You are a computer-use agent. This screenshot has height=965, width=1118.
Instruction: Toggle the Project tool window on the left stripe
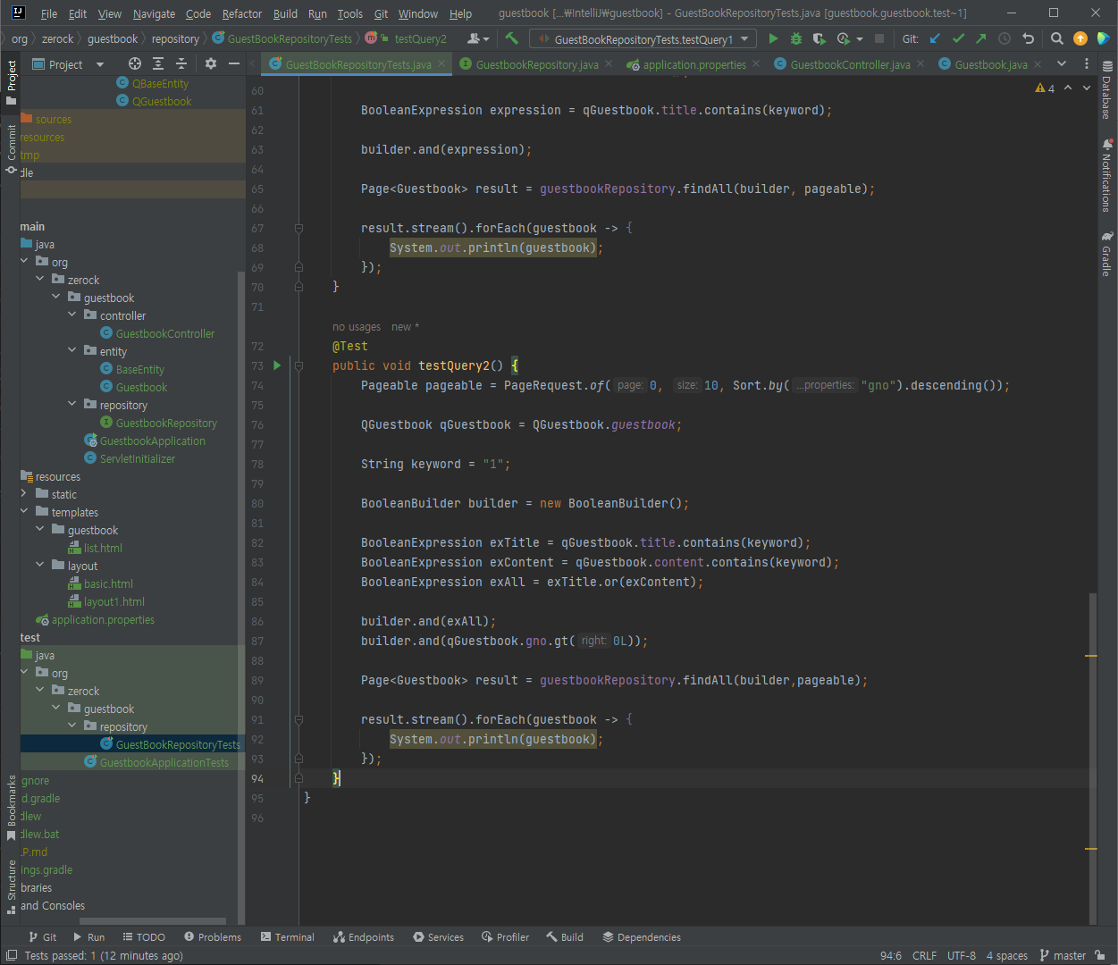pos(11,82)
